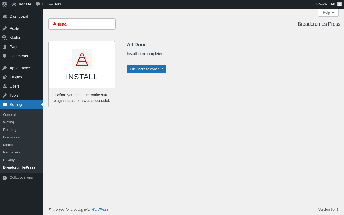
Task: Click 'Before you continue' notice text
Action: [82, 98]
